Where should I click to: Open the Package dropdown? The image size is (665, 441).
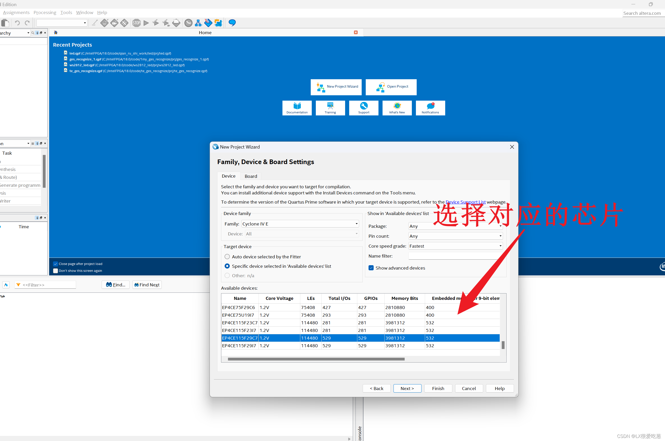(x=455, y=226)
